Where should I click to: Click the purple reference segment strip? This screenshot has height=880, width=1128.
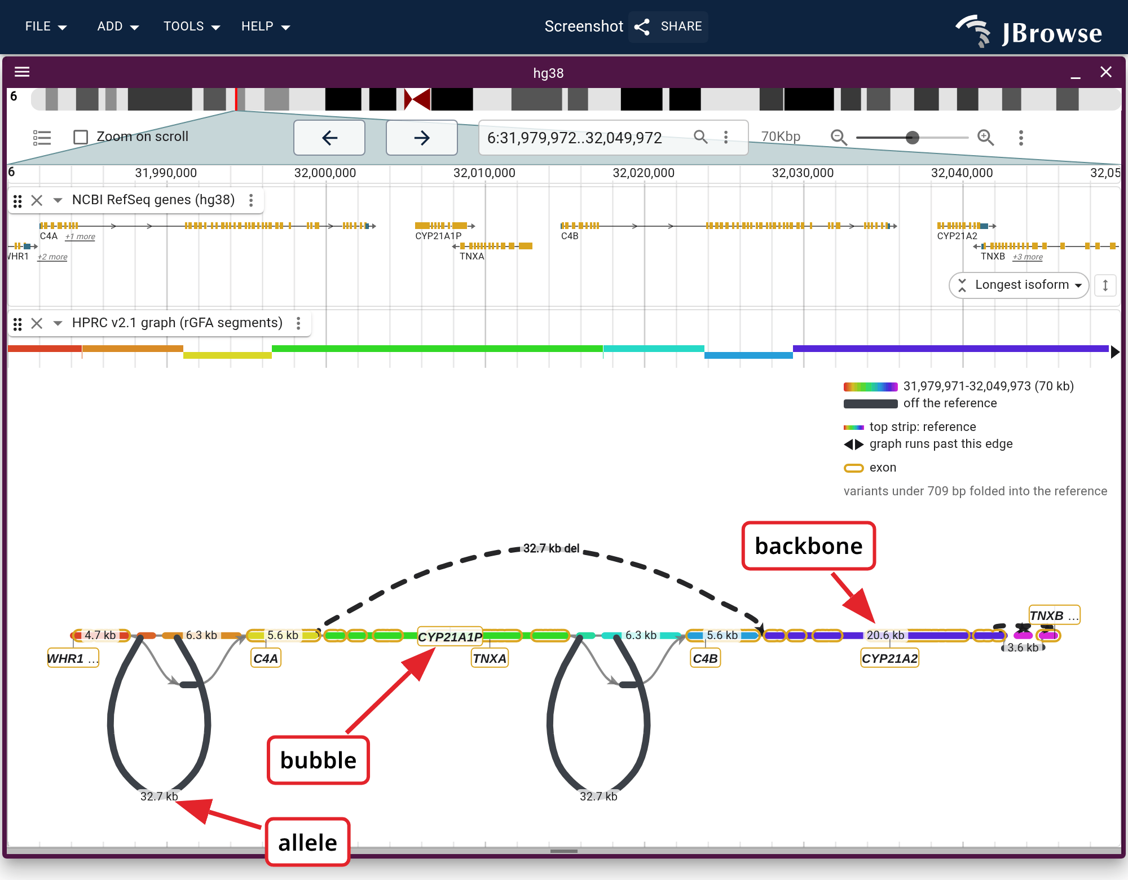[950, 349]
